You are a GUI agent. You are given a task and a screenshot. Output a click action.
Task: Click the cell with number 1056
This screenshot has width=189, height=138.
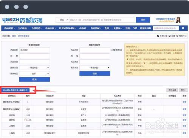(28, 109)
